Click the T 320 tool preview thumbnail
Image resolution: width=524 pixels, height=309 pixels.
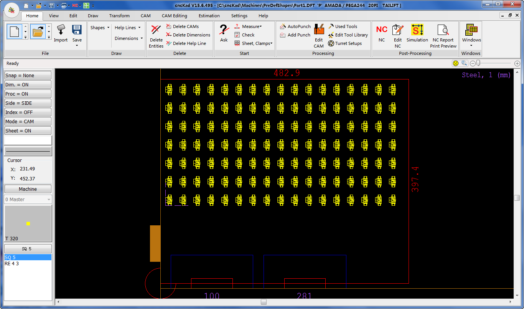coord(28,223)
